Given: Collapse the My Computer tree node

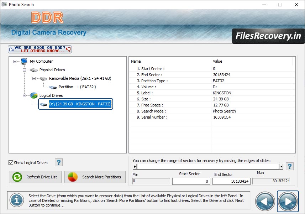Looking at the screenshot, I should (15, 61).
